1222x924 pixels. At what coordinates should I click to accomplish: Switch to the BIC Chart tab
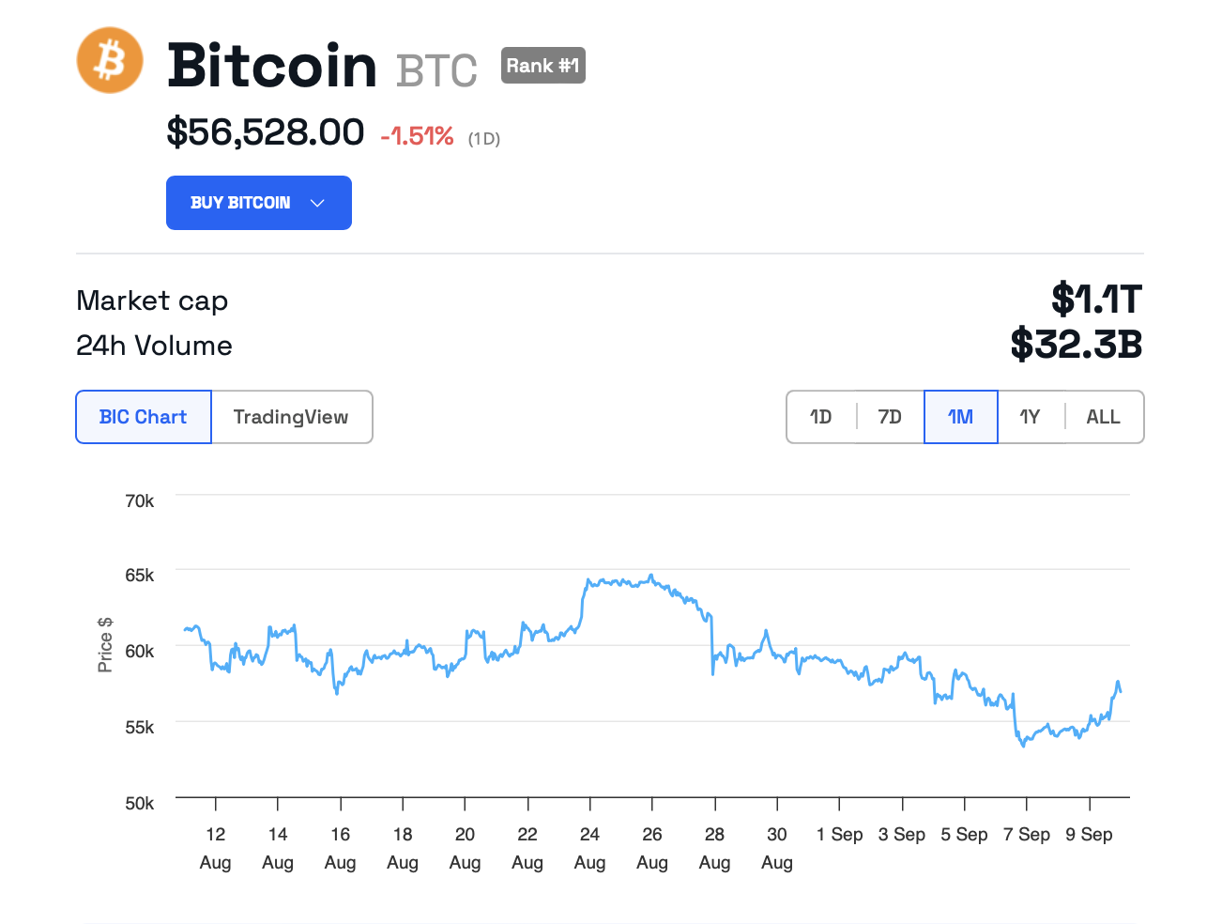[144, 417]
